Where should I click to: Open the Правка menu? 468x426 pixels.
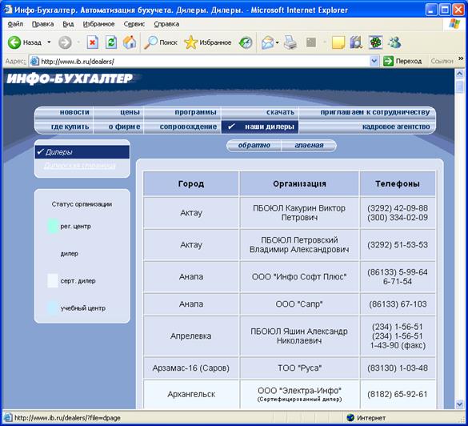tap(42, 24)
